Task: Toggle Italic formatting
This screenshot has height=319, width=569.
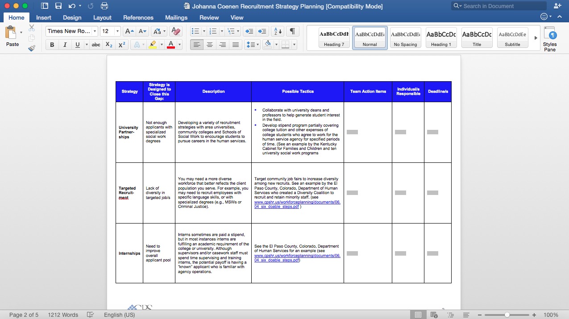Action: (65, 45)
